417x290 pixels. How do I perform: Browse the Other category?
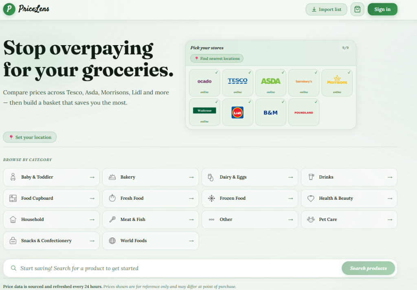tap(250, 219)
